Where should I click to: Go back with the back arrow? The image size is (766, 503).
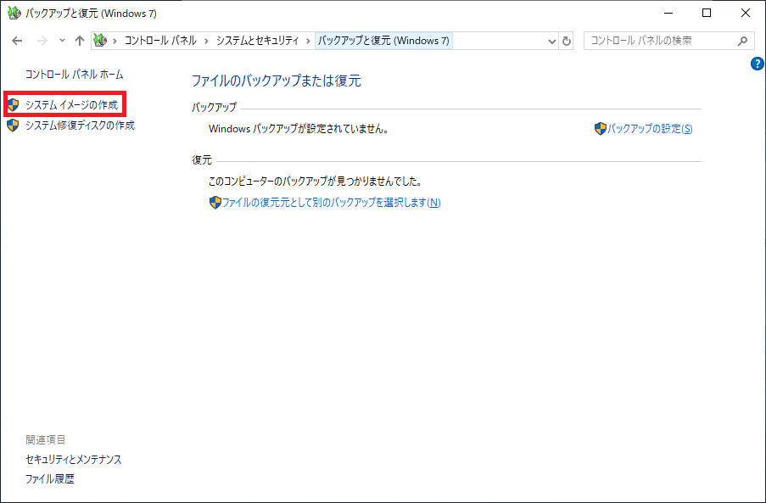17,41
